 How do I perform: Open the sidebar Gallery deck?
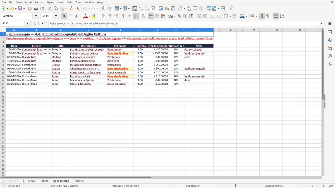tap(330, 48)
